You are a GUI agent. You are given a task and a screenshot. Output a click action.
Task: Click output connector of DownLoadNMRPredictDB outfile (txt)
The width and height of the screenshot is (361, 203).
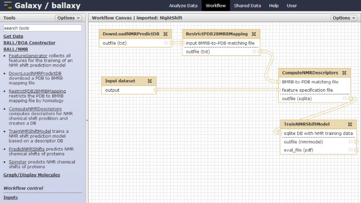click(x=171, y=43)
